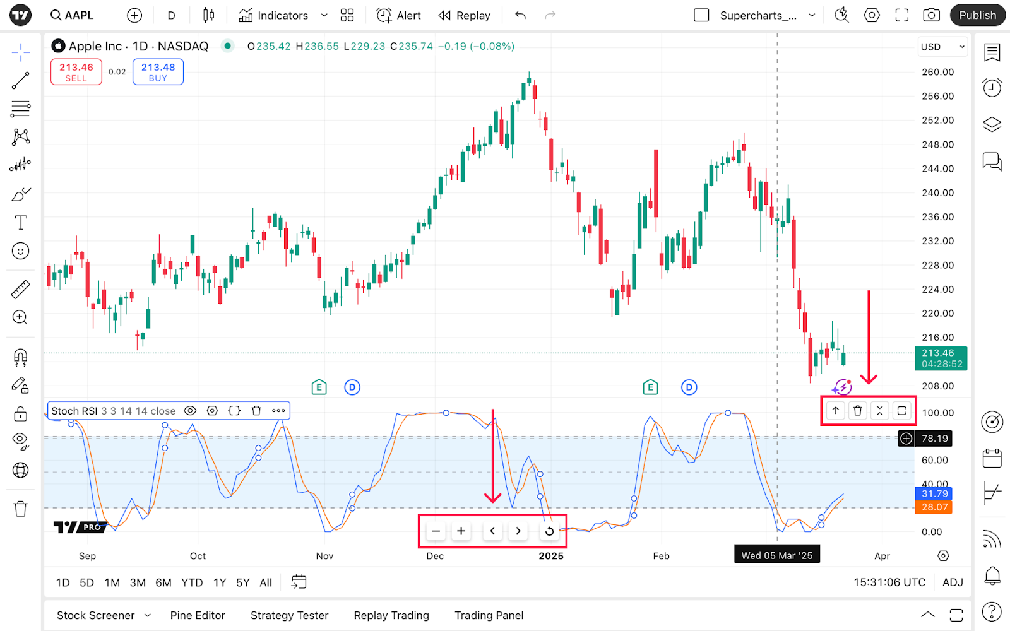Viewport: 1010px width, 631px height.
Task: Select the ruler measure tool
Action: coord(20,290)
